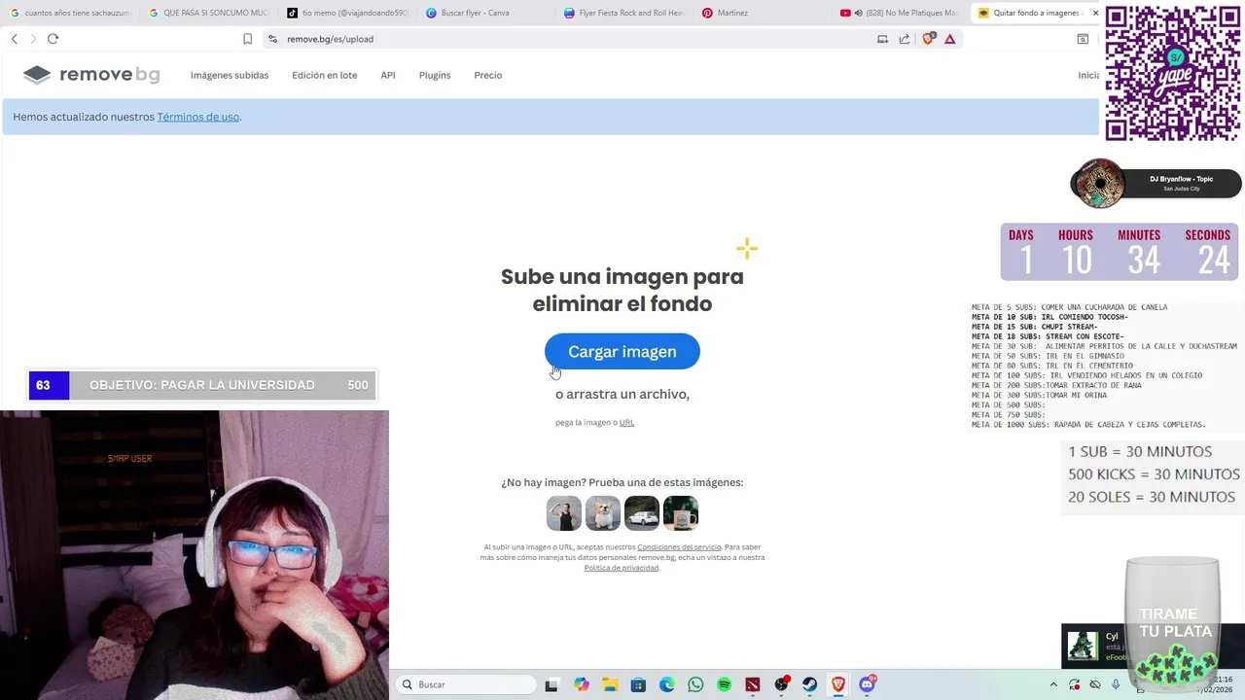Screen dimensions: 1245x700
Task: Click the remove.bg address bar URL
Action: tap(331, 39)
